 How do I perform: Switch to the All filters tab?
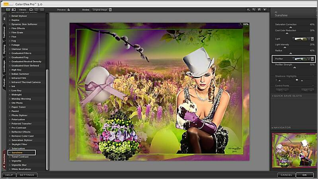click(4, 19)
